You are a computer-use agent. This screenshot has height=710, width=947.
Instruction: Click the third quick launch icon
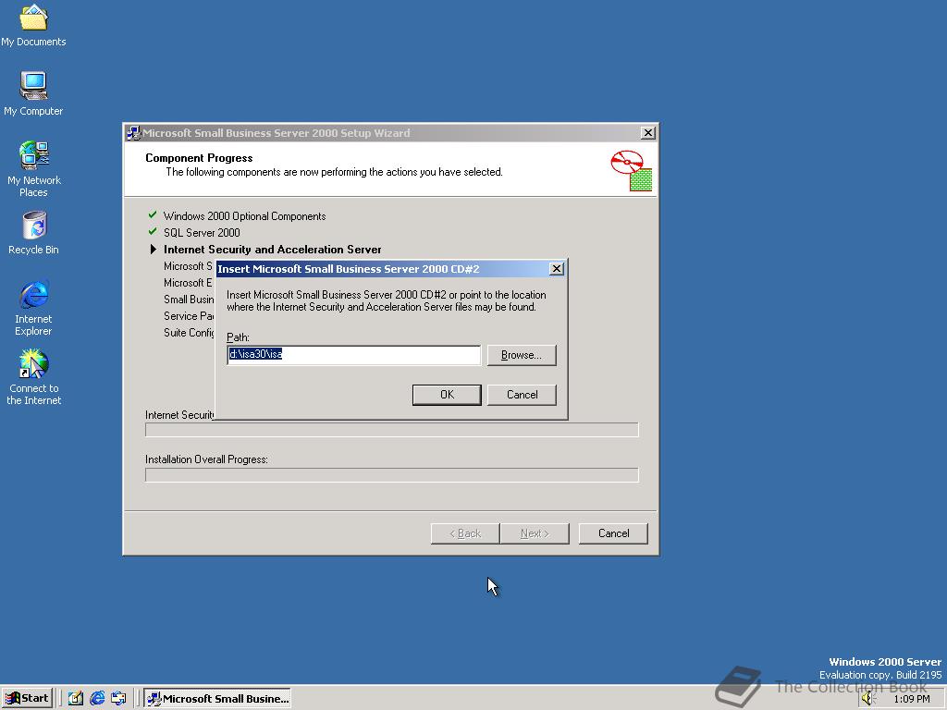118,699
